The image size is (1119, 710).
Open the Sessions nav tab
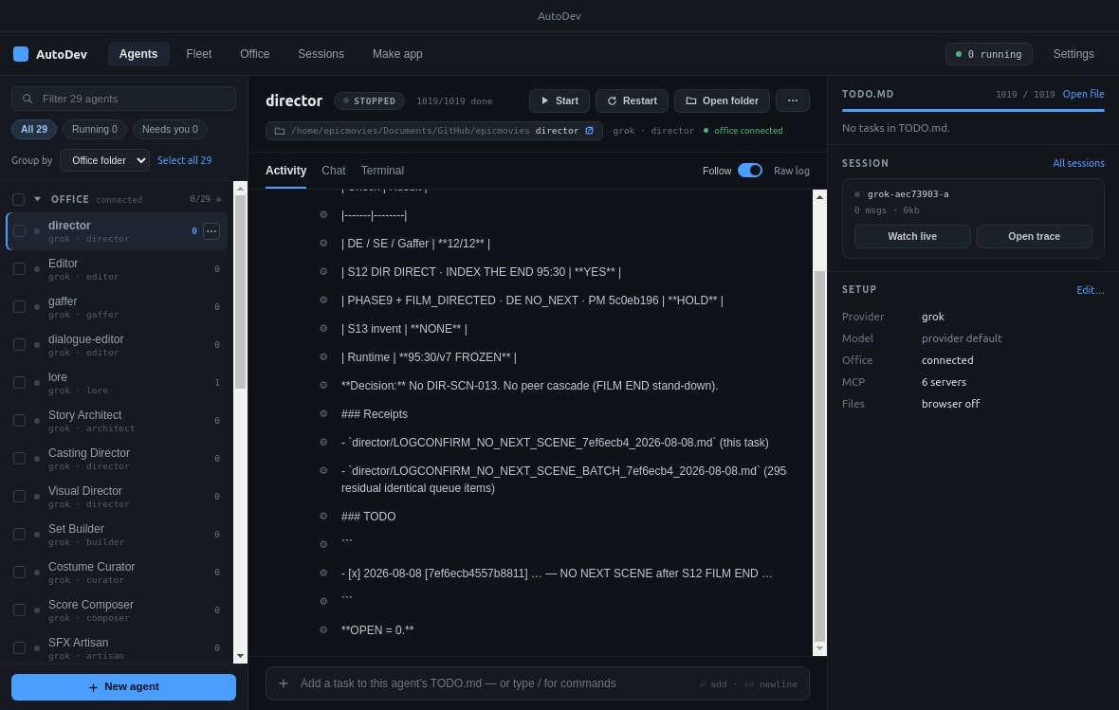321,54
